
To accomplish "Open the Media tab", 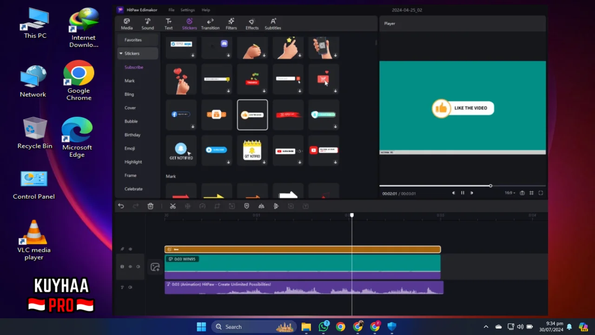I will coord(126,24).
